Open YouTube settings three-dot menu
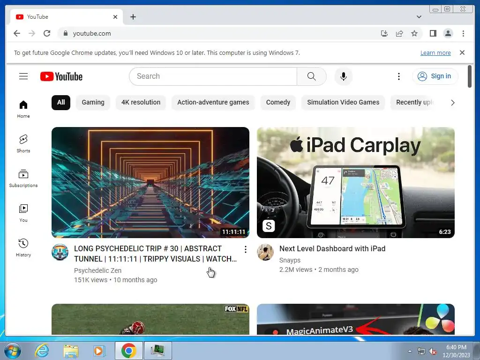The image size is (480, 360). (x=398, y=76)
